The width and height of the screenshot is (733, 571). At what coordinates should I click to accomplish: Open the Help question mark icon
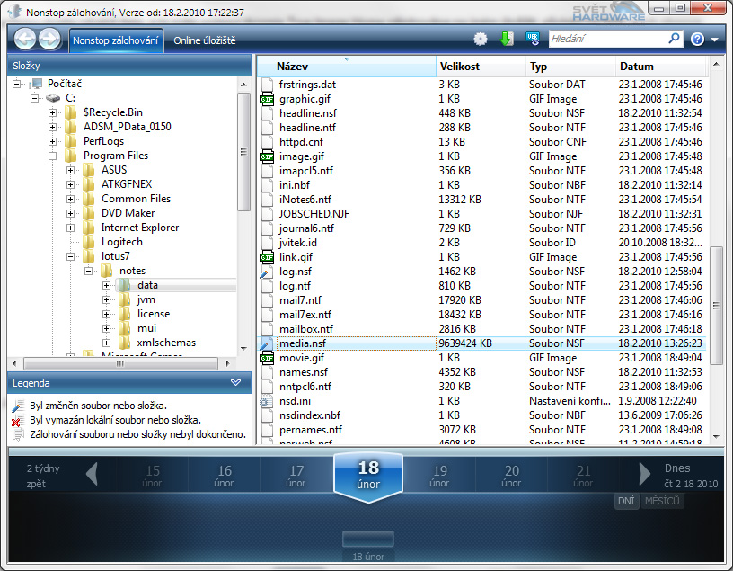pyautogui.click(x=697, y=40)
